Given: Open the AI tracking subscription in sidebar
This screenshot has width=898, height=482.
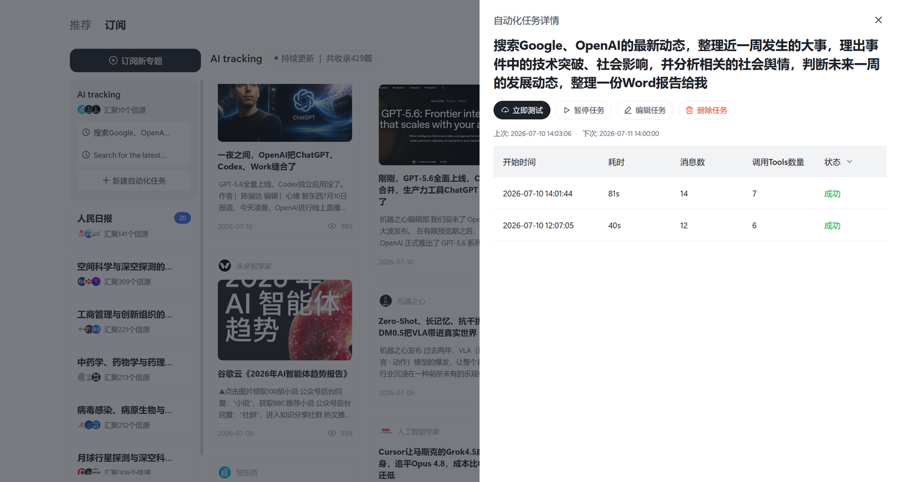Looking at the screenshot, I should (x=99, y=95).
